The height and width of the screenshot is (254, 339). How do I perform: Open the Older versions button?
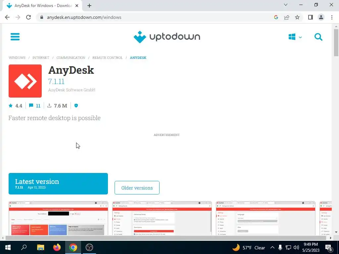tap(137, 188)
